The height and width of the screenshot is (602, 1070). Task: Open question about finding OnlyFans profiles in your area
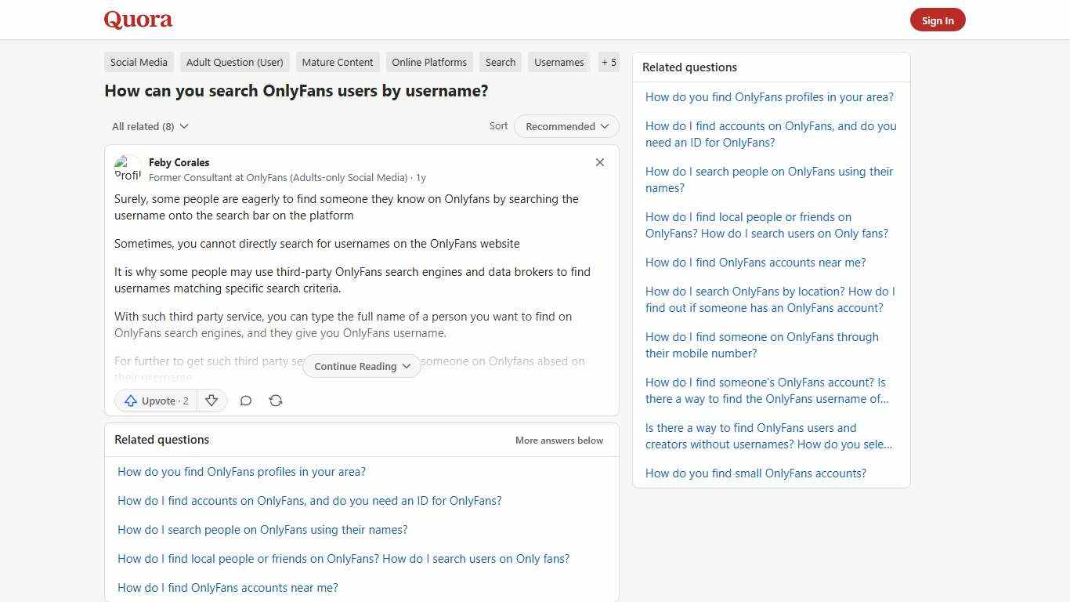241,471
